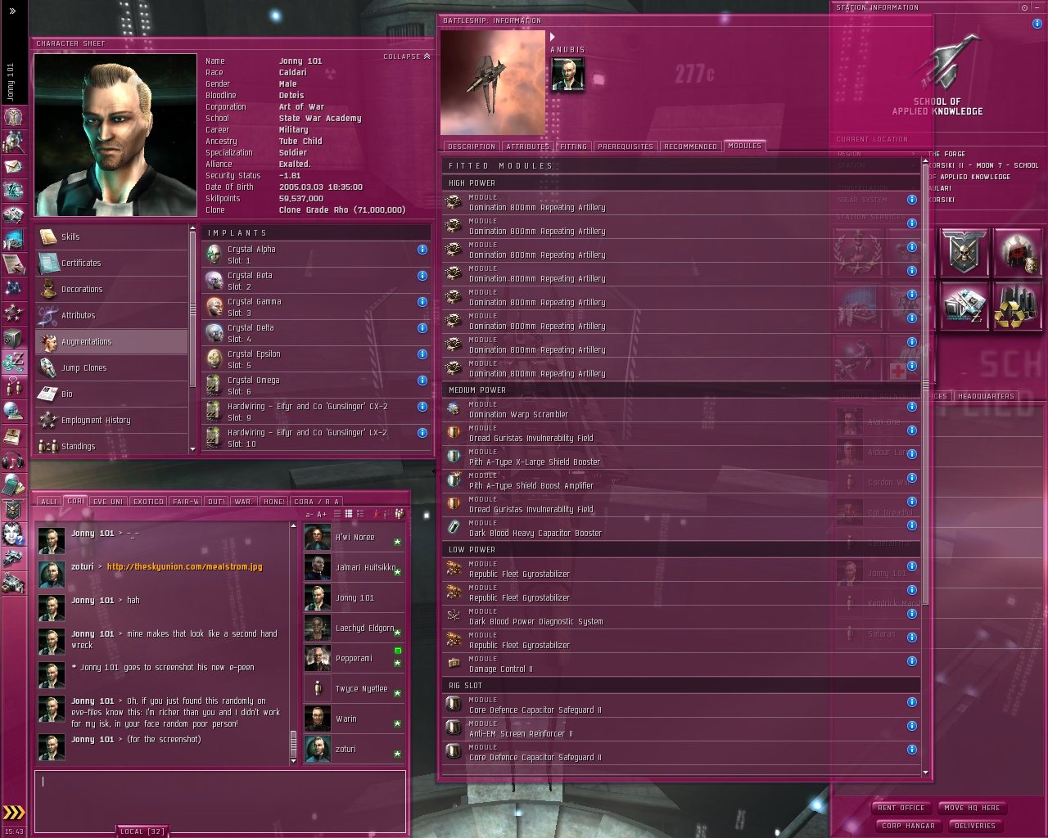The height and width of the screenshot is (838, 1048).
Task: Open the bounty office station service icon
Action: 1016,252
